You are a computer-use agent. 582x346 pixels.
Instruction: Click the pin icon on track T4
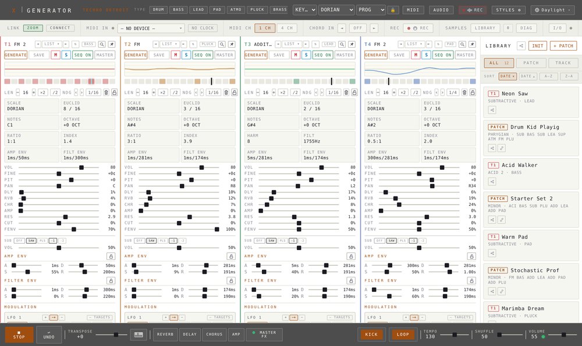[x=472, y=44]
